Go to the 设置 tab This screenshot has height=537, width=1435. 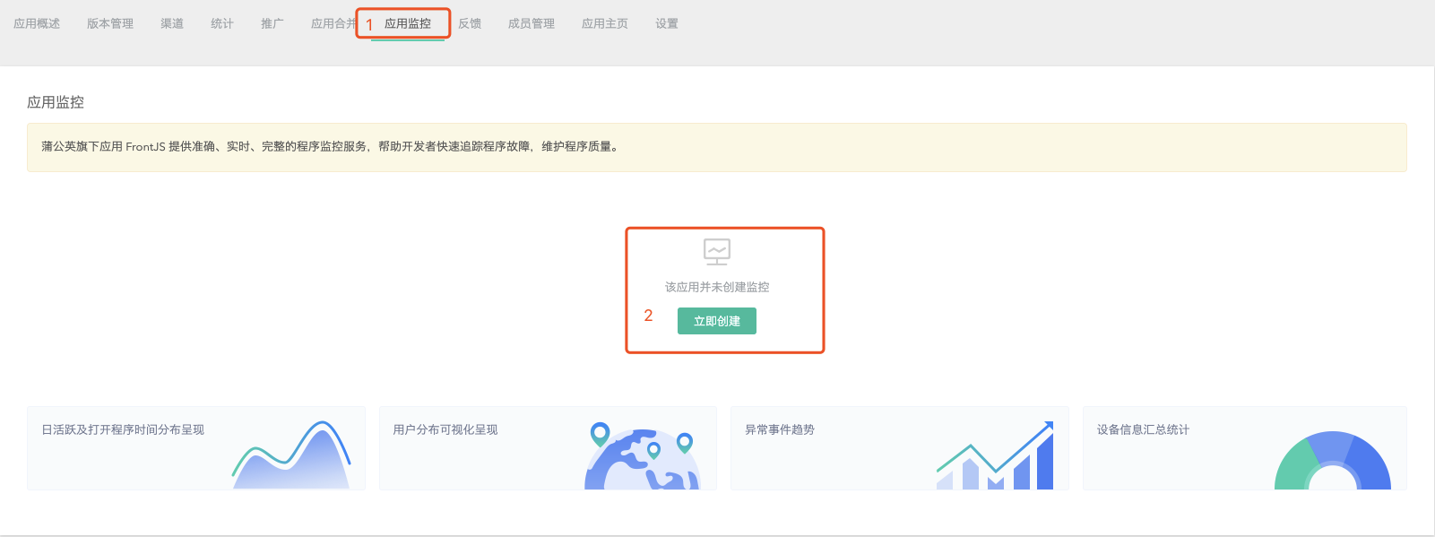point(667,23)
